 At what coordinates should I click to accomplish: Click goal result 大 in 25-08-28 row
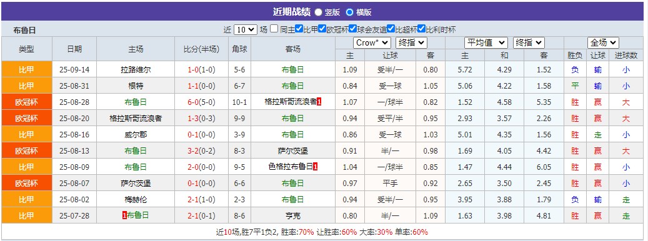(626, 102)
